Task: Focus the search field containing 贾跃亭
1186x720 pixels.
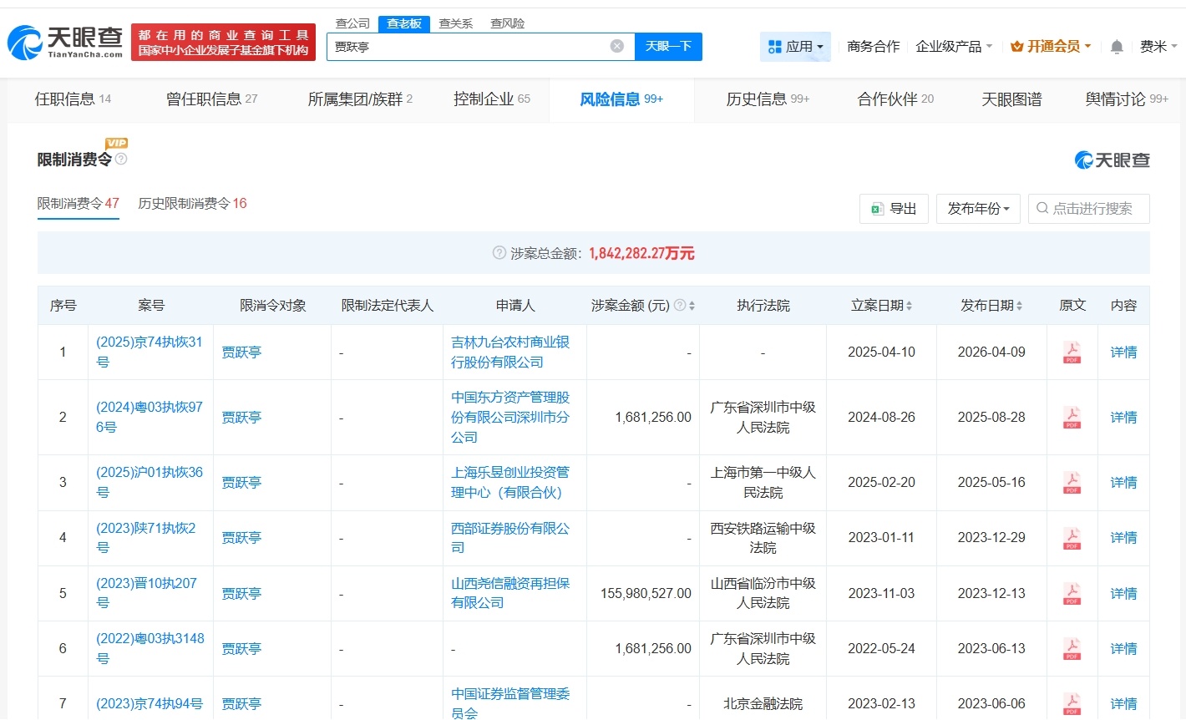Action: (480, 47)
